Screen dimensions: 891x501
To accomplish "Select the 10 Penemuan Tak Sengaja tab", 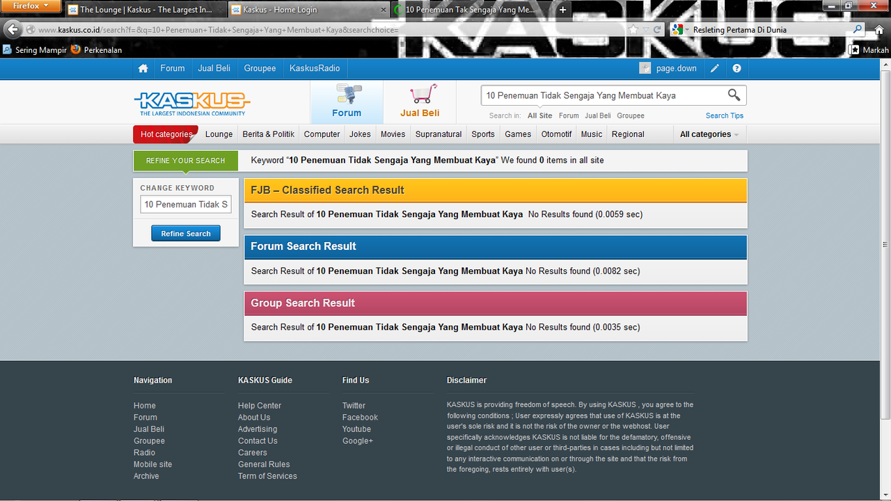I will (x=472, y=10).
